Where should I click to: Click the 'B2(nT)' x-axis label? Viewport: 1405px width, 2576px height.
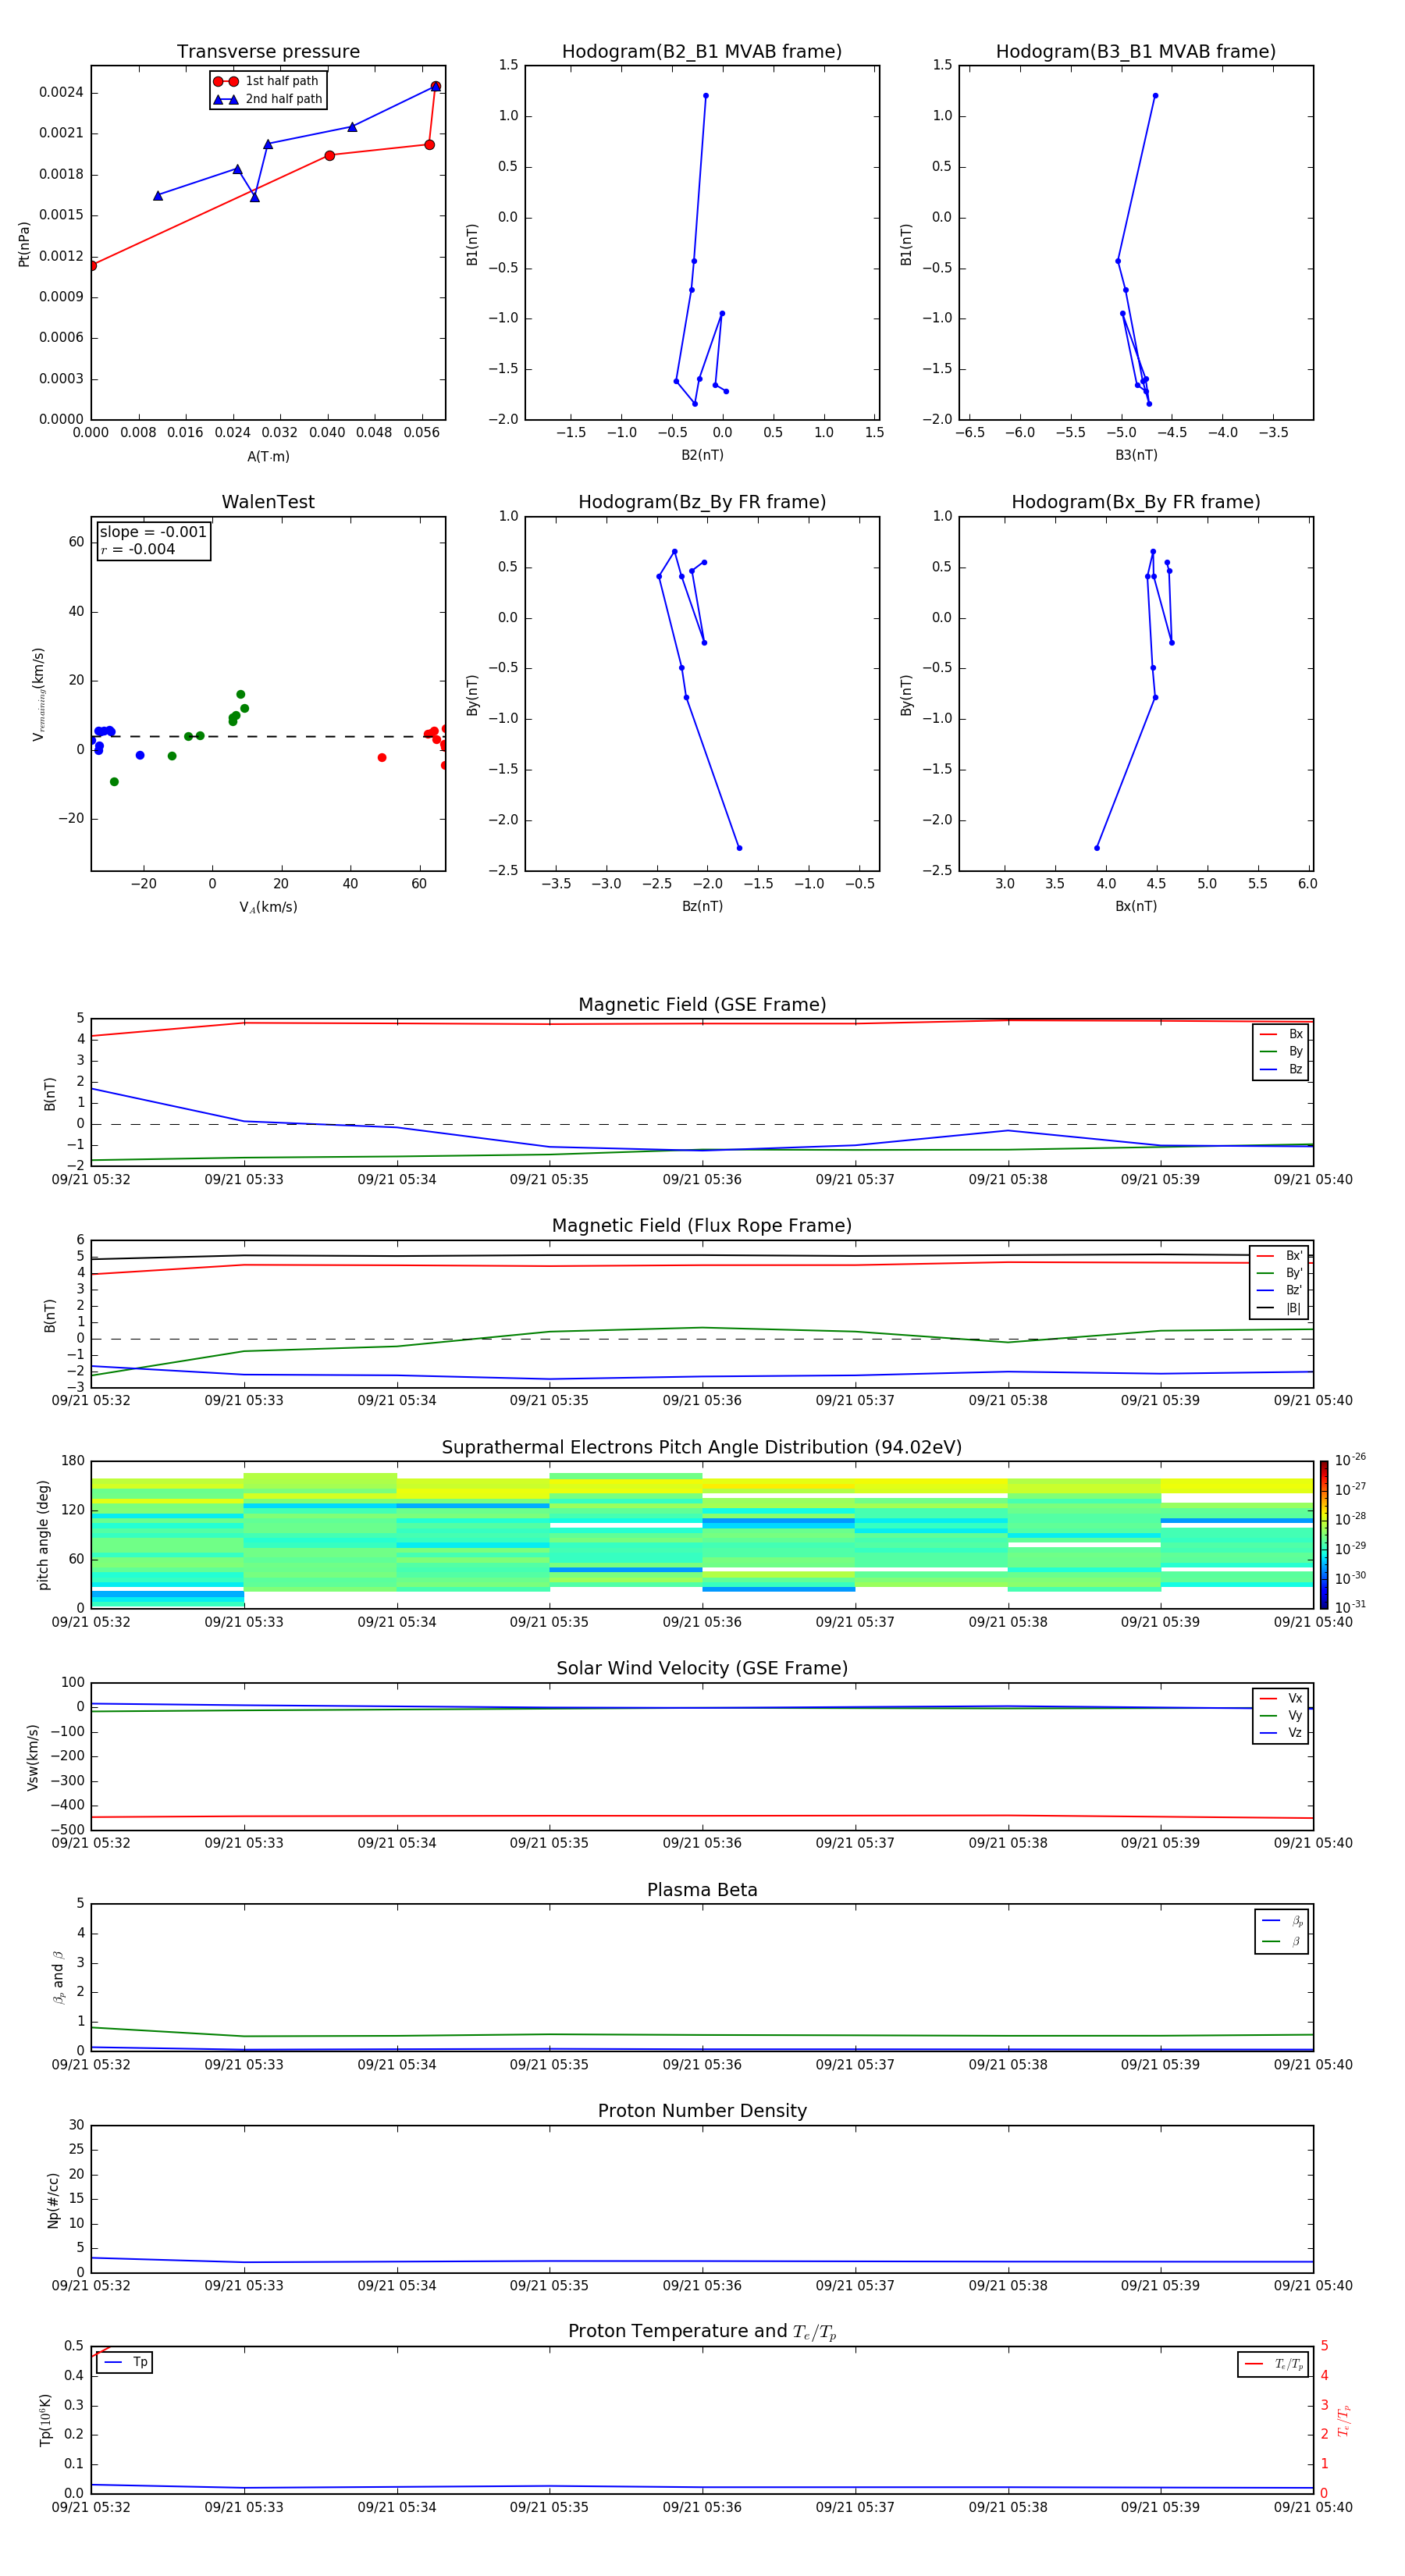702,455
